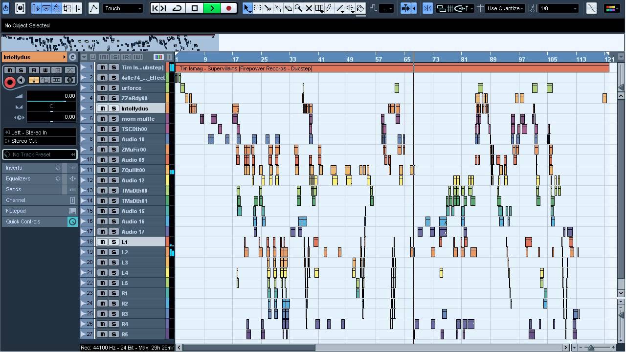The width and height of the screenshot is (626, 352).
Task: Open the Sends inspector section
Action: [x=40, y=189]
